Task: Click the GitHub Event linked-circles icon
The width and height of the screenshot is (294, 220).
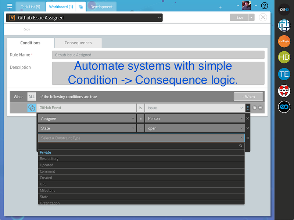Action: [32, 108]
